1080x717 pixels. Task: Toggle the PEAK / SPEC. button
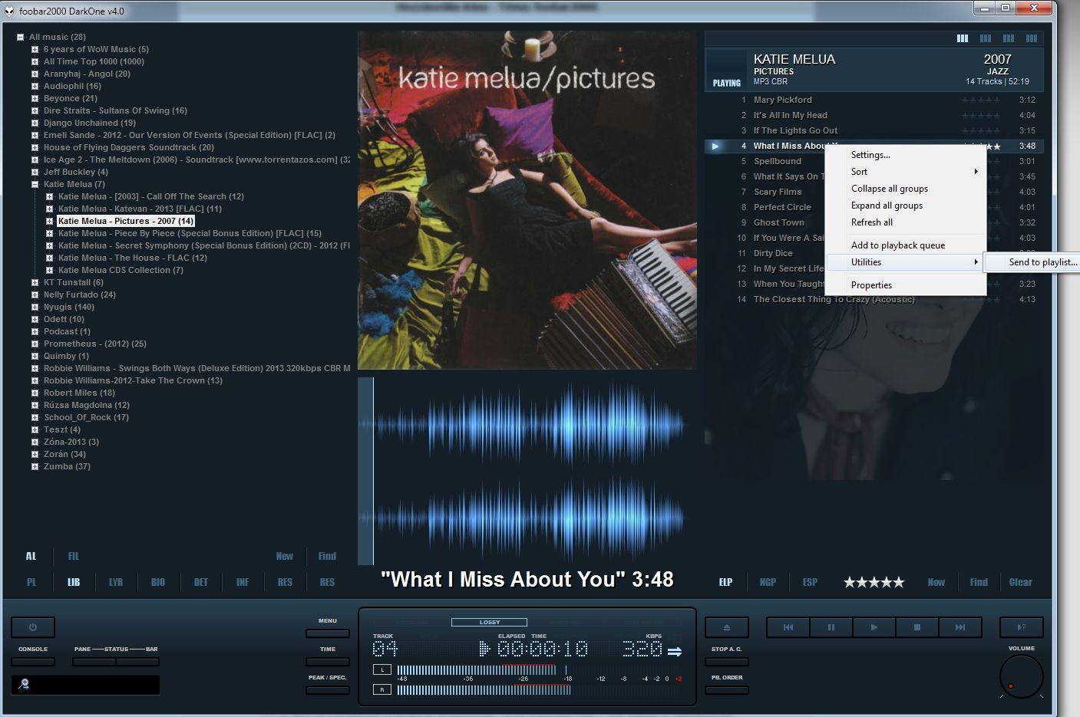coord(328,690)
